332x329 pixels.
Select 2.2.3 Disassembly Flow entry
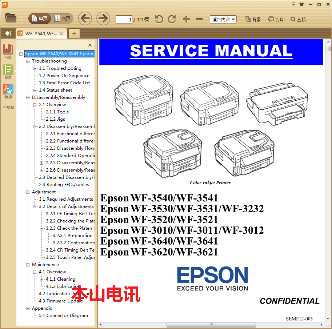coord(70,148)
